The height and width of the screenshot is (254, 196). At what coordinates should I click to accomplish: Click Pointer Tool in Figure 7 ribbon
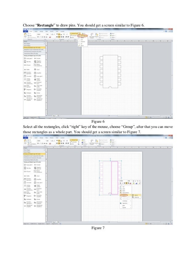(x=74, y=140)
